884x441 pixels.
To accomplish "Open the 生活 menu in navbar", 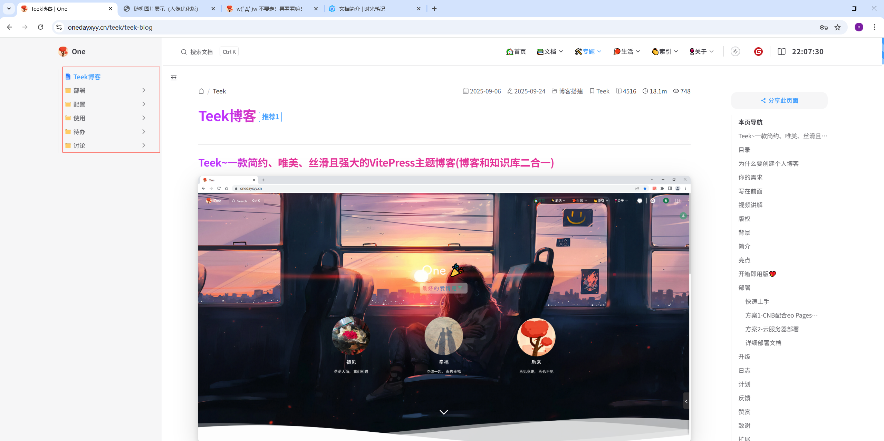I will [627, 52].
